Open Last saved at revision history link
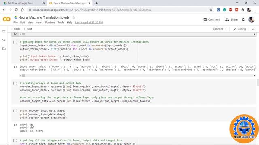259x145 pixels. point(89,23)
